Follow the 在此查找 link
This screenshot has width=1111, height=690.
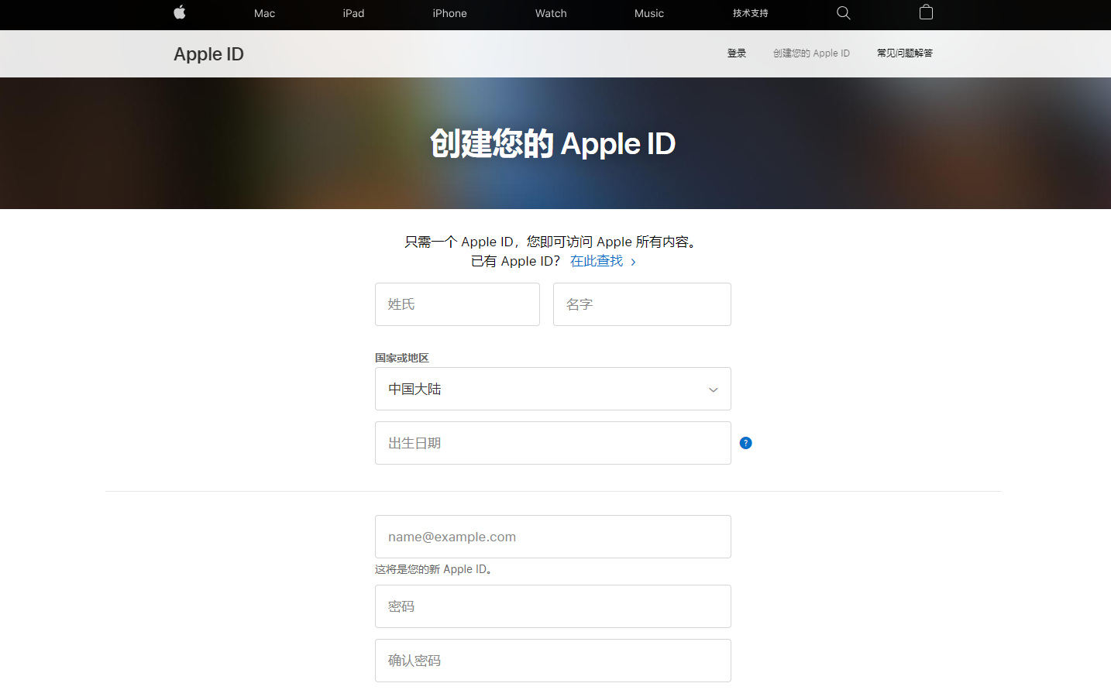click(603, 261)
